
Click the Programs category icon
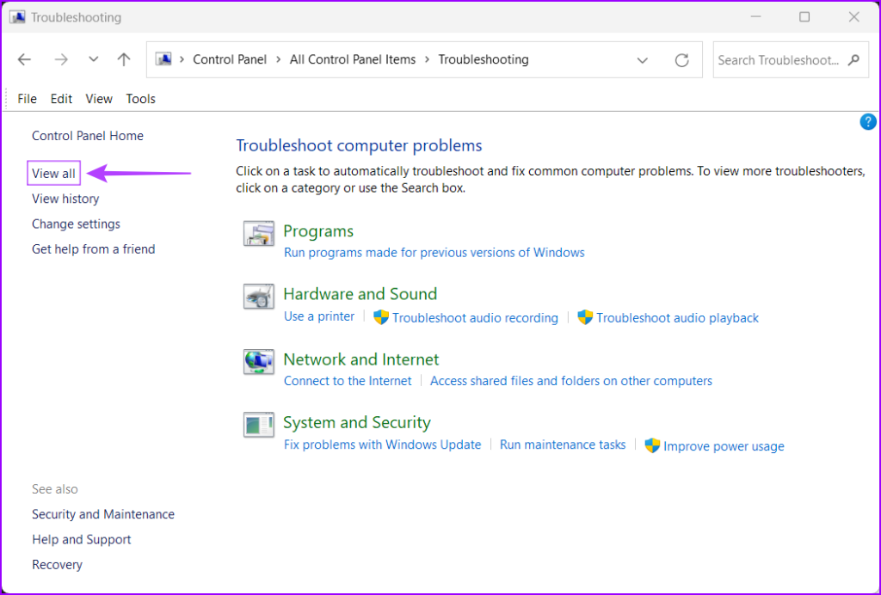coord(258,234)
